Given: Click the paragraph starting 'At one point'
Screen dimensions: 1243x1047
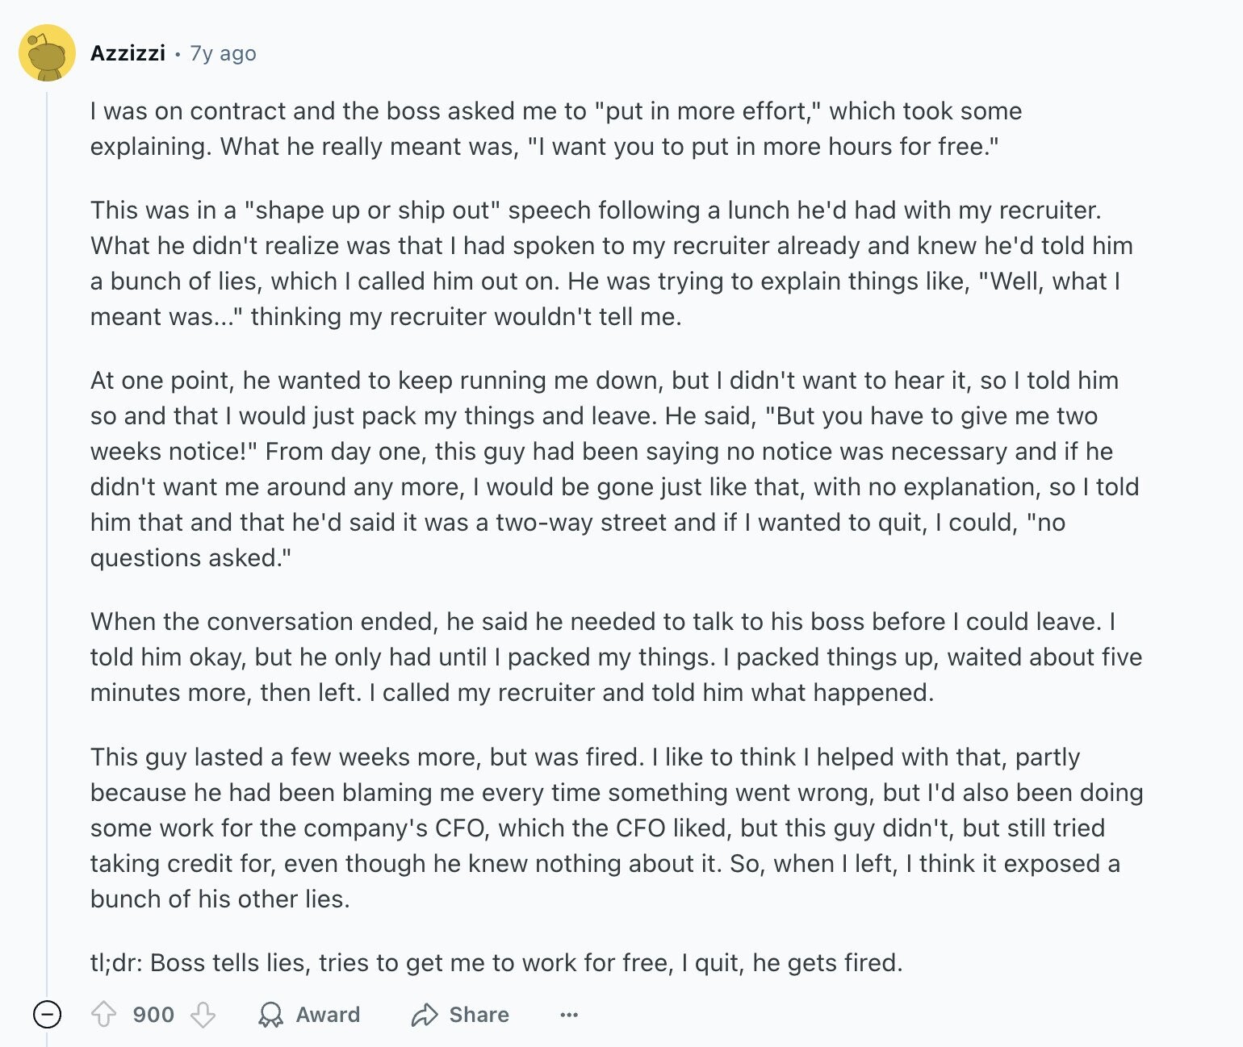Looking at the screenshot, I should click(x=615, y=469).
